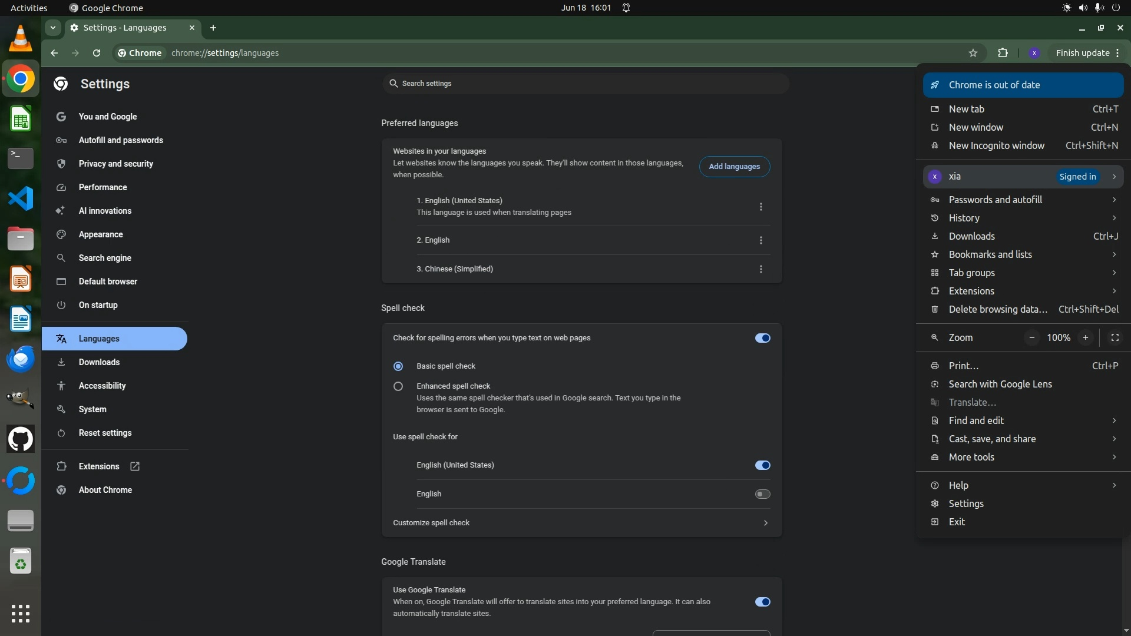Screen dimensions: 1131x636
Task: Click the zoom in plus icon
Action: pos(1085,337)
